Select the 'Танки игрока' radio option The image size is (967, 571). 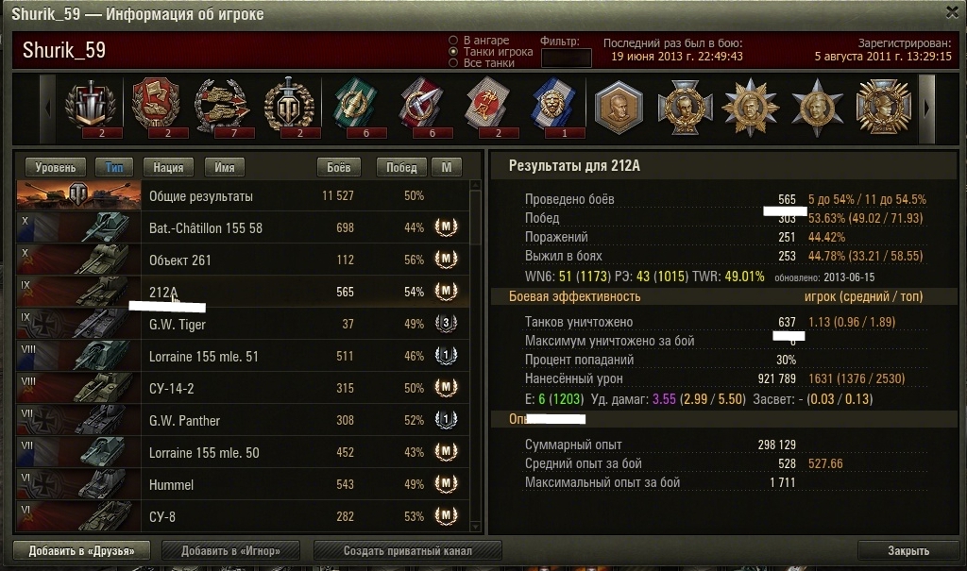(453, 52)
